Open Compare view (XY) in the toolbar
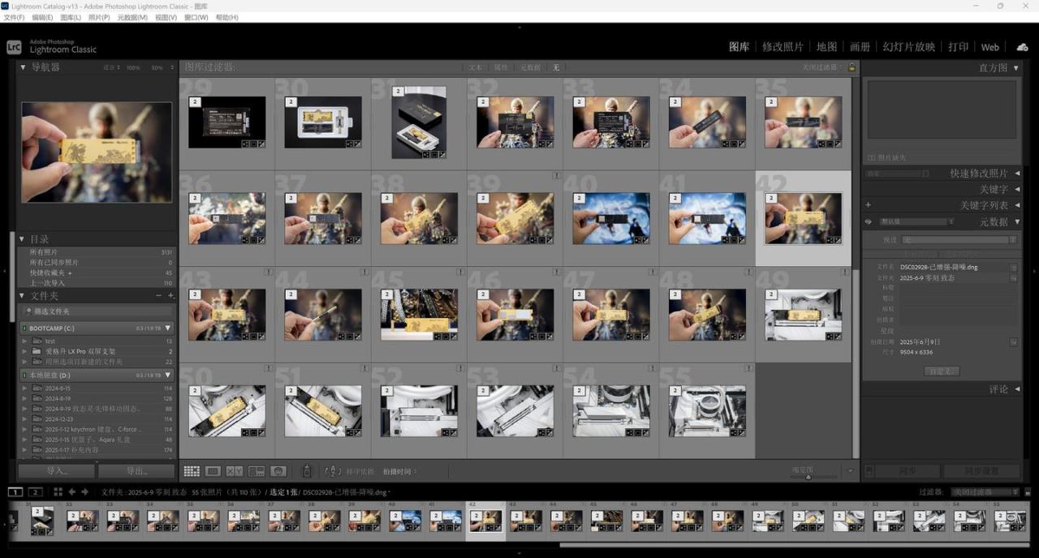This screenshot has height=558, width=1039. click(x=235, y=470)
